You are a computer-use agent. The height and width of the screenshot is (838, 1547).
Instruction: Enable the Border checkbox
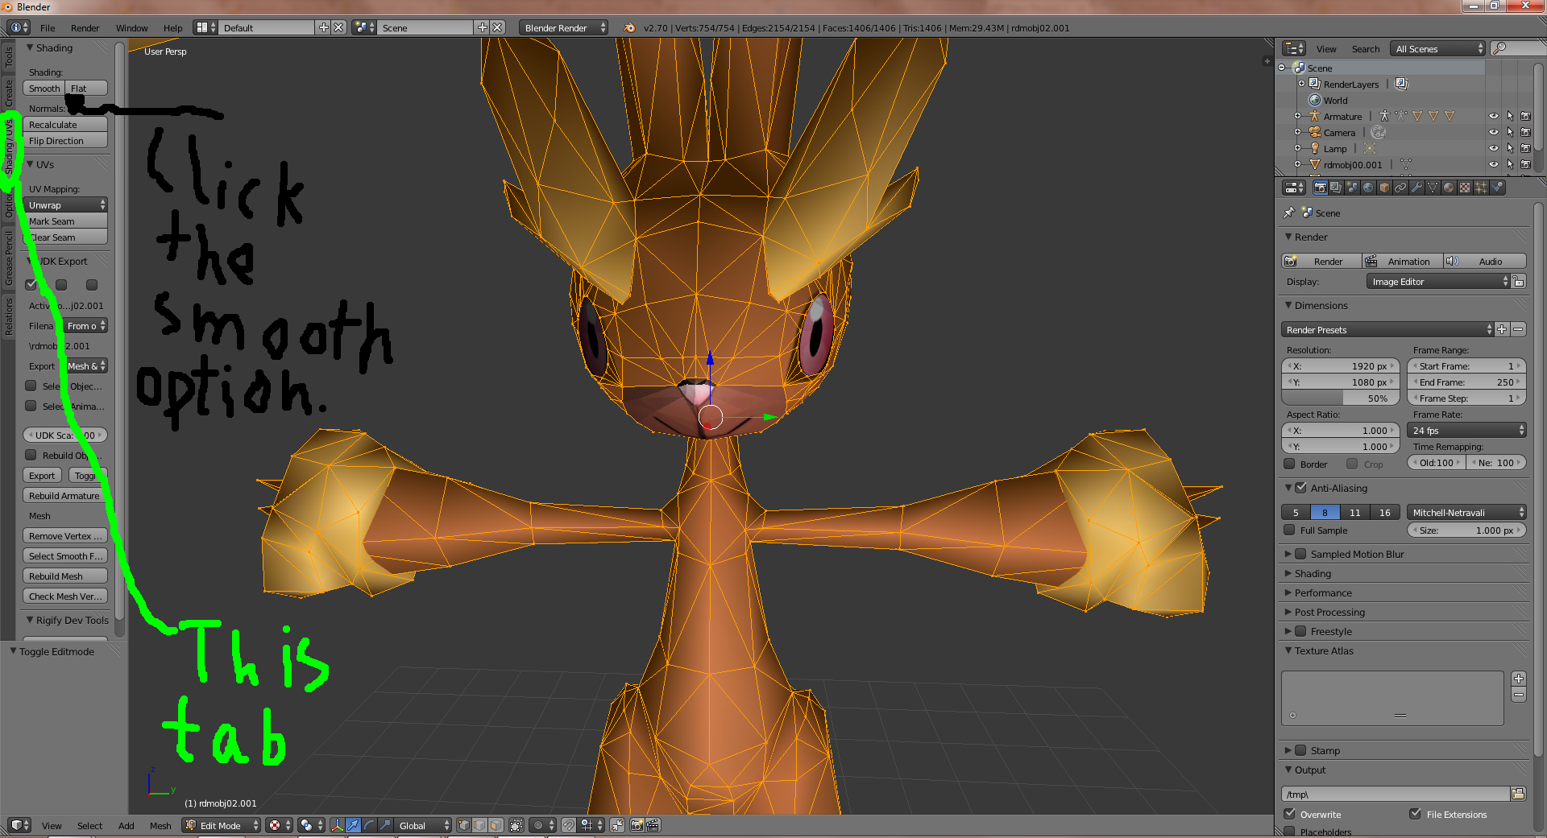1289,464
